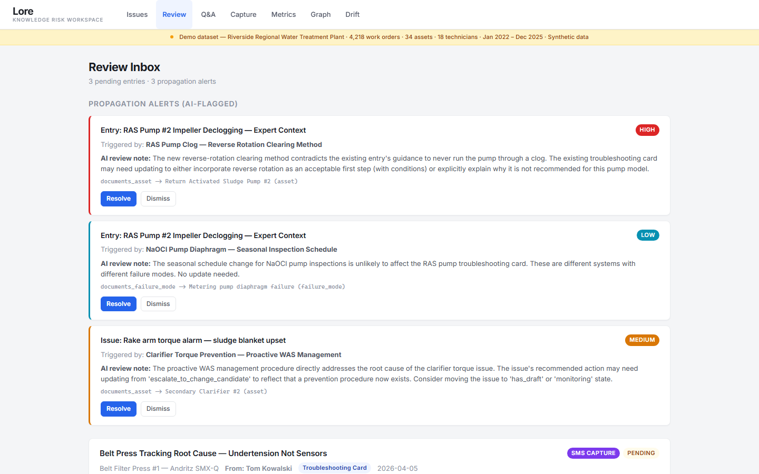The width and height of the screenshot is (759, 474).
Task: Click the LOW severity badge
Action: point(648,235)
